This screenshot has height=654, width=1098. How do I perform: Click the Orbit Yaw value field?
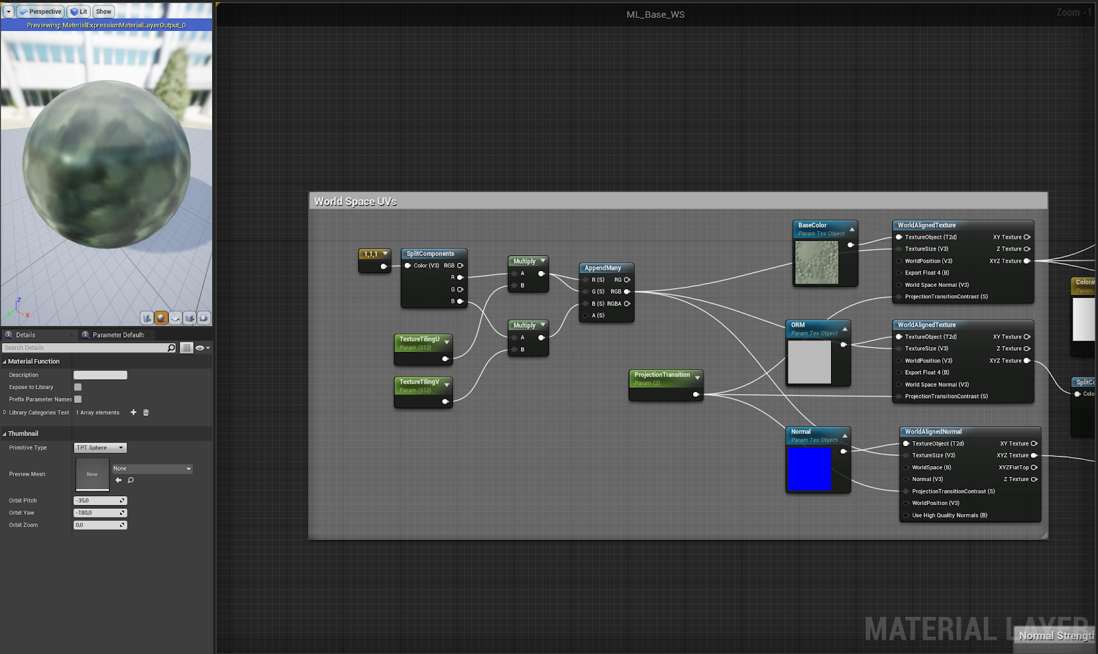100,513
